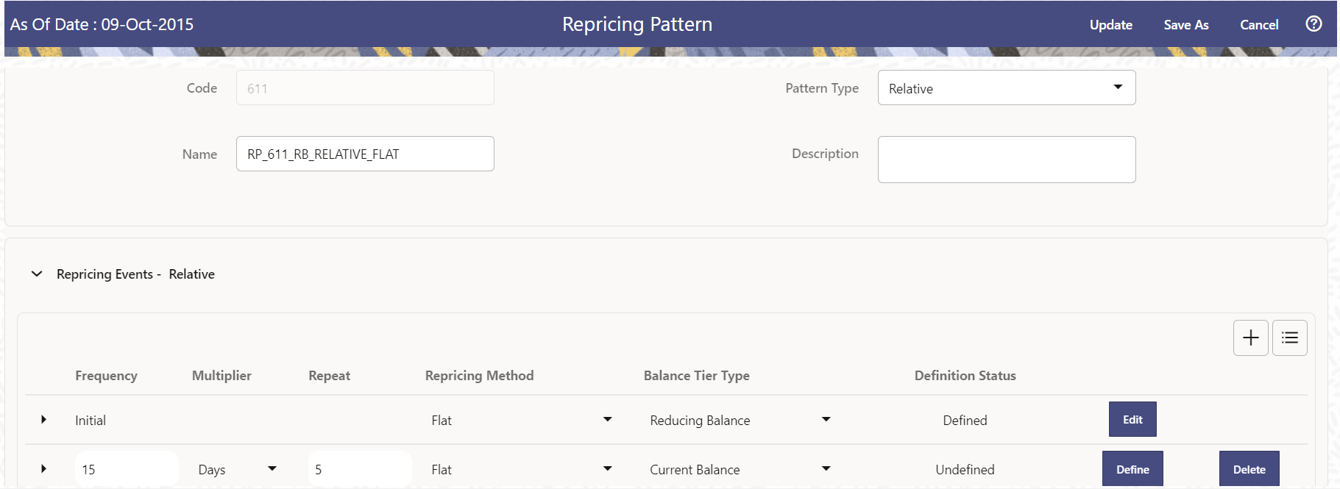
Task: Open Repricing Method dropdown for Initial row
Action: pyautogui.click(x=607, y=420)
